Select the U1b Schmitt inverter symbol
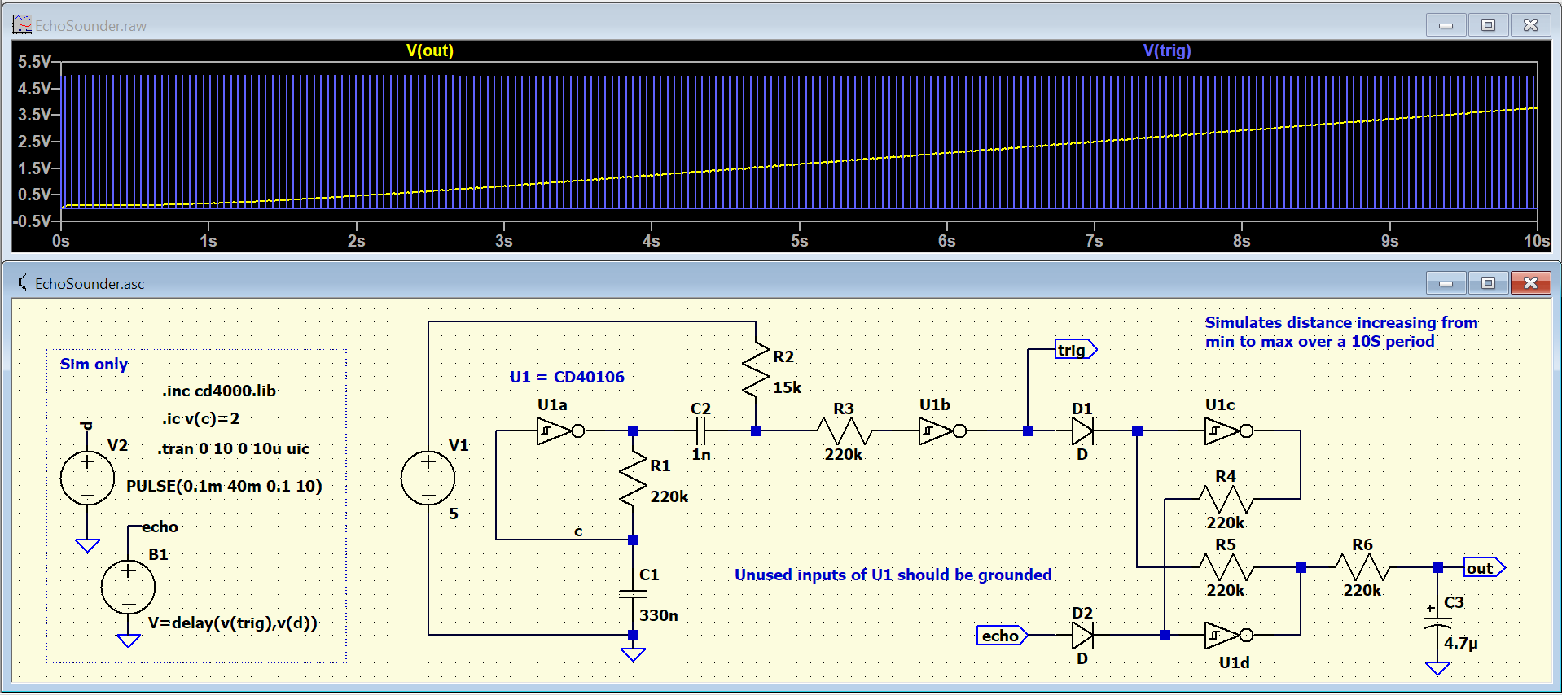This screenshot has width=1562, height=695. coord(942,431)
